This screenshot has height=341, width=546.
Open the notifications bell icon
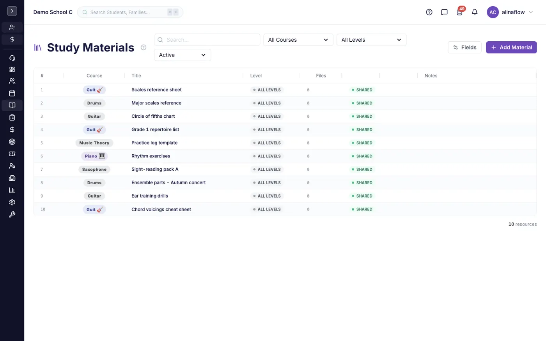tap(475, 12)
